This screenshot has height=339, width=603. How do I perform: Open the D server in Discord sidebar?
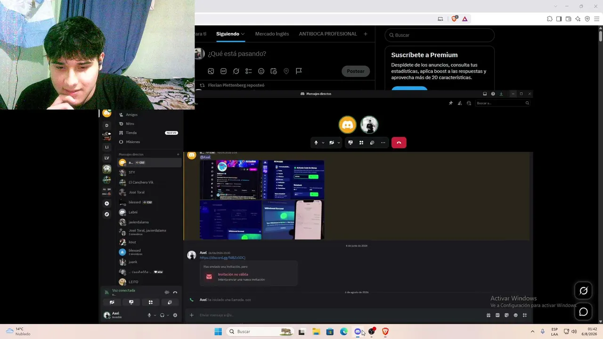[107, 125]
